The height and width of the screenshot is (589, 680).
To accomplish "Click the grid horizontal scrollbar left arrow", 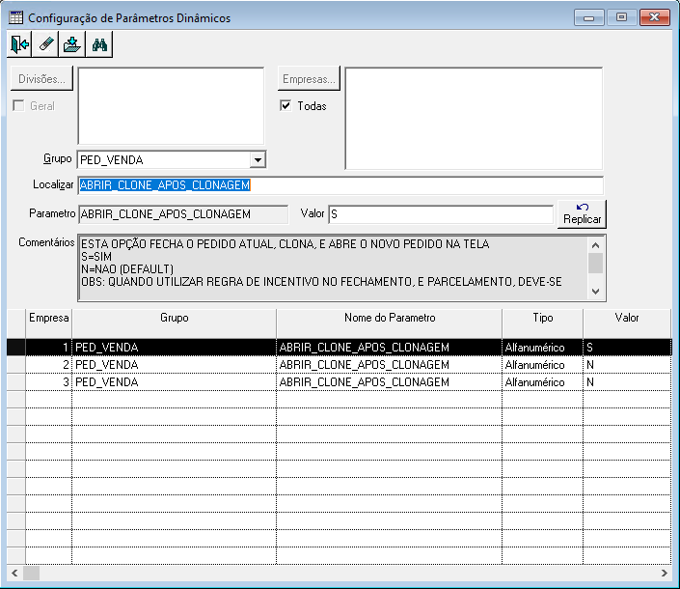I will [14, 573].
